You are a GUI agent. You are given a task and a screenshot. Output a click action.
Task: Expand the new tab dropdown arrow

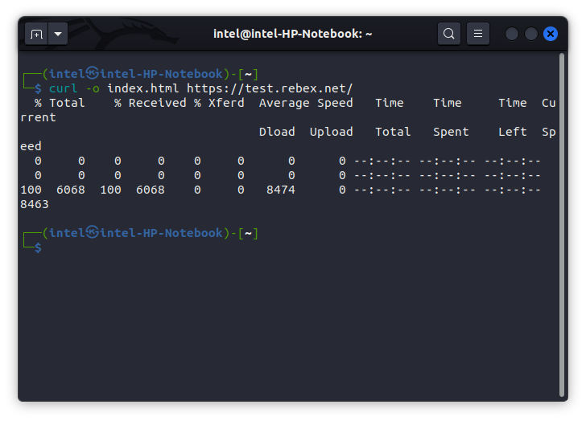tap(58, 34)
